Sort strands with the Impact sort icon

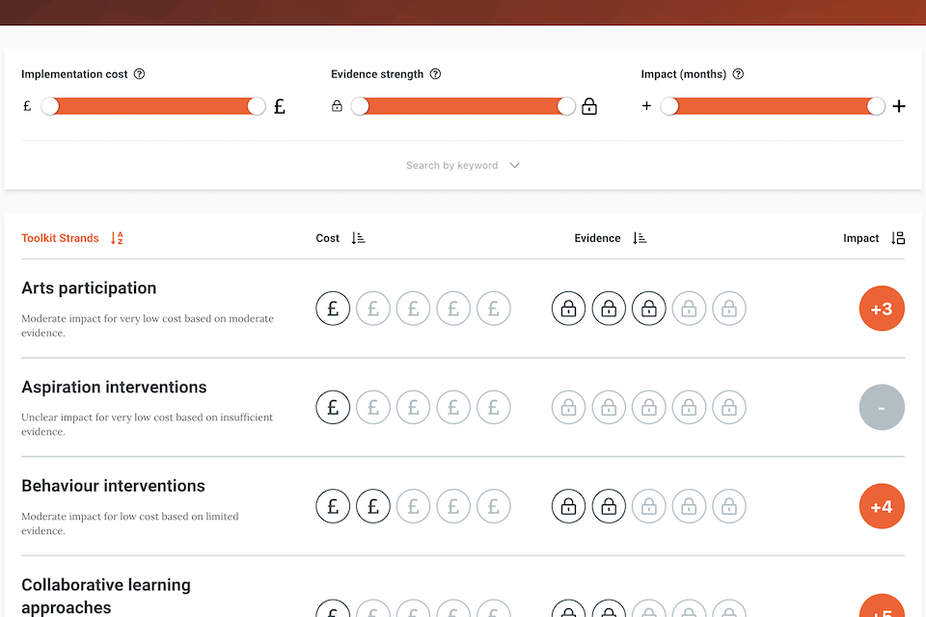click(x=898, y=238)
